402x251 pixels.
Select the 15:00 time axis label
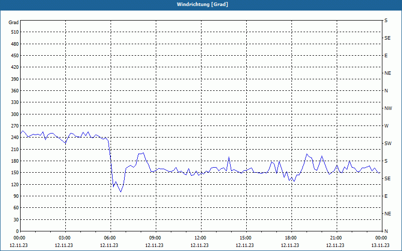click(246, 238)
